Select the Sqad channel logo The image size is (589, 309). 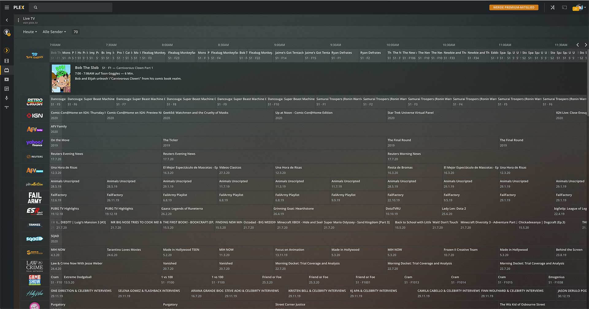coord(35,239)
